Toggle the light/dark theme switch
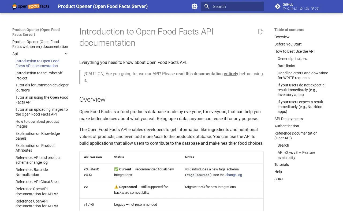The height and width of the screenshot is (214, 343). 195,6
